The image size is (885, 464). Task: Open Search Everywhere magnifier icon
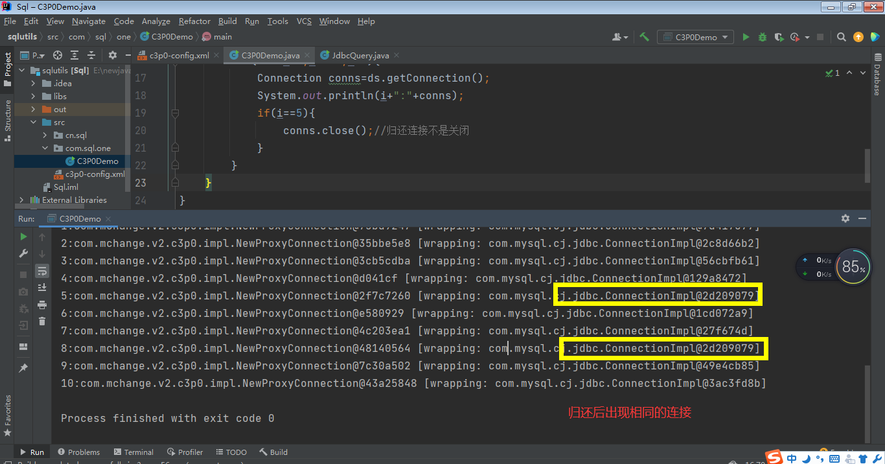pyautogui.click(x=841, y=38)
